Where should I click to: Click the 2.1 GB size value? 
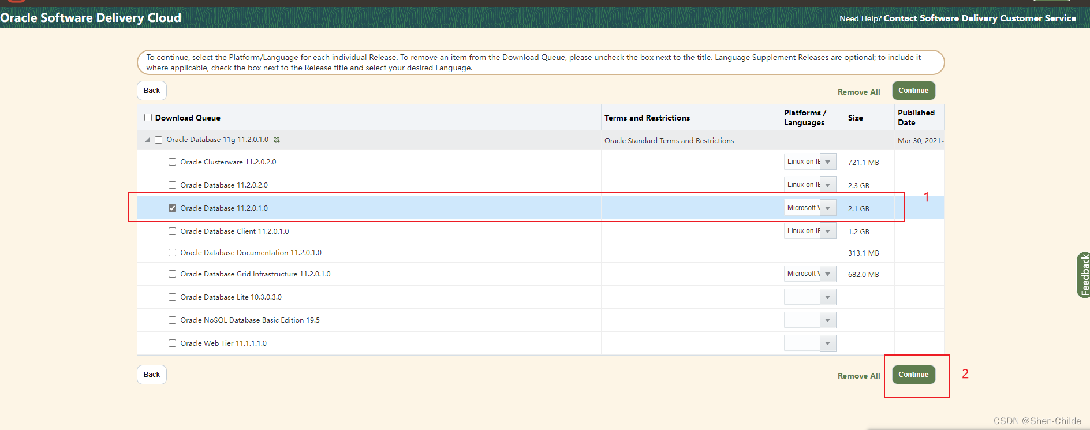(x=858, y=209)
